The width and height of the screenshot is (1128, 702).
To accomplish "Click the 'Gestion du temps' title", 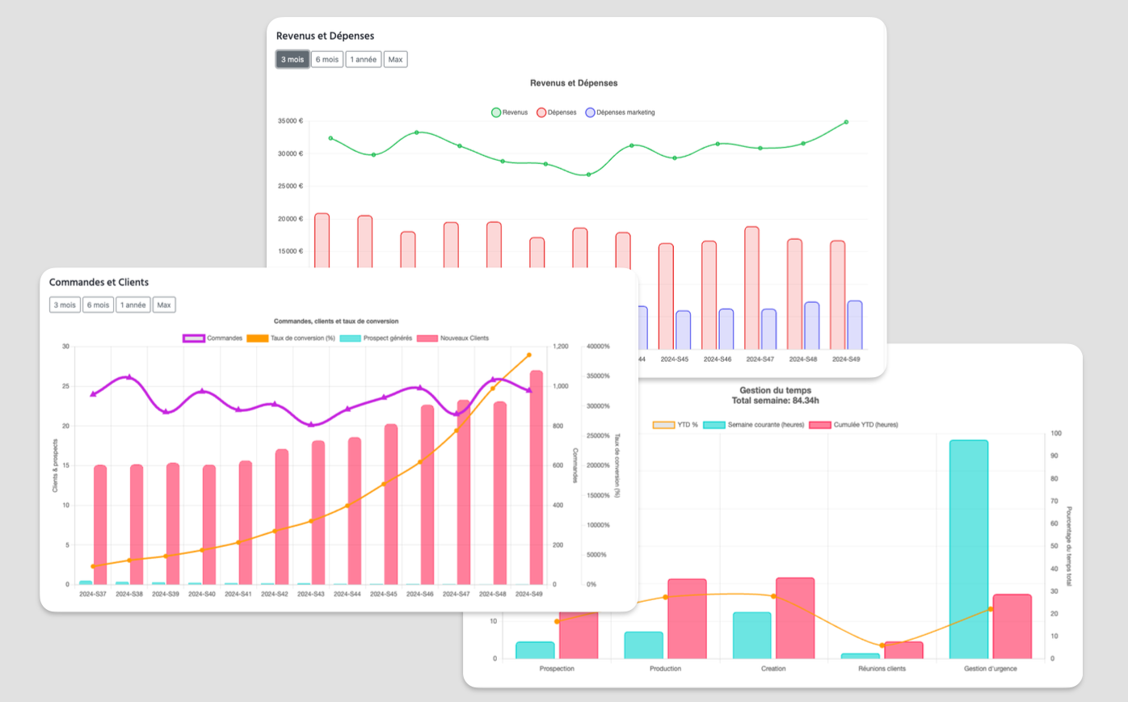I will pos(776,390).
